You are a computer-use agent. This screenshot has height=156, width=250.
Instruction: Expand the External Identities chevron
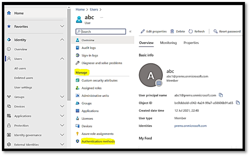point(62,144)
